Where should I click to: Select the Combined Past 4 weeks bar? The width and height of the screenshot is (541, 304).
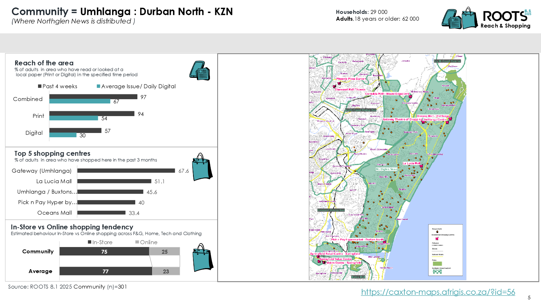(x=93, y=97)
